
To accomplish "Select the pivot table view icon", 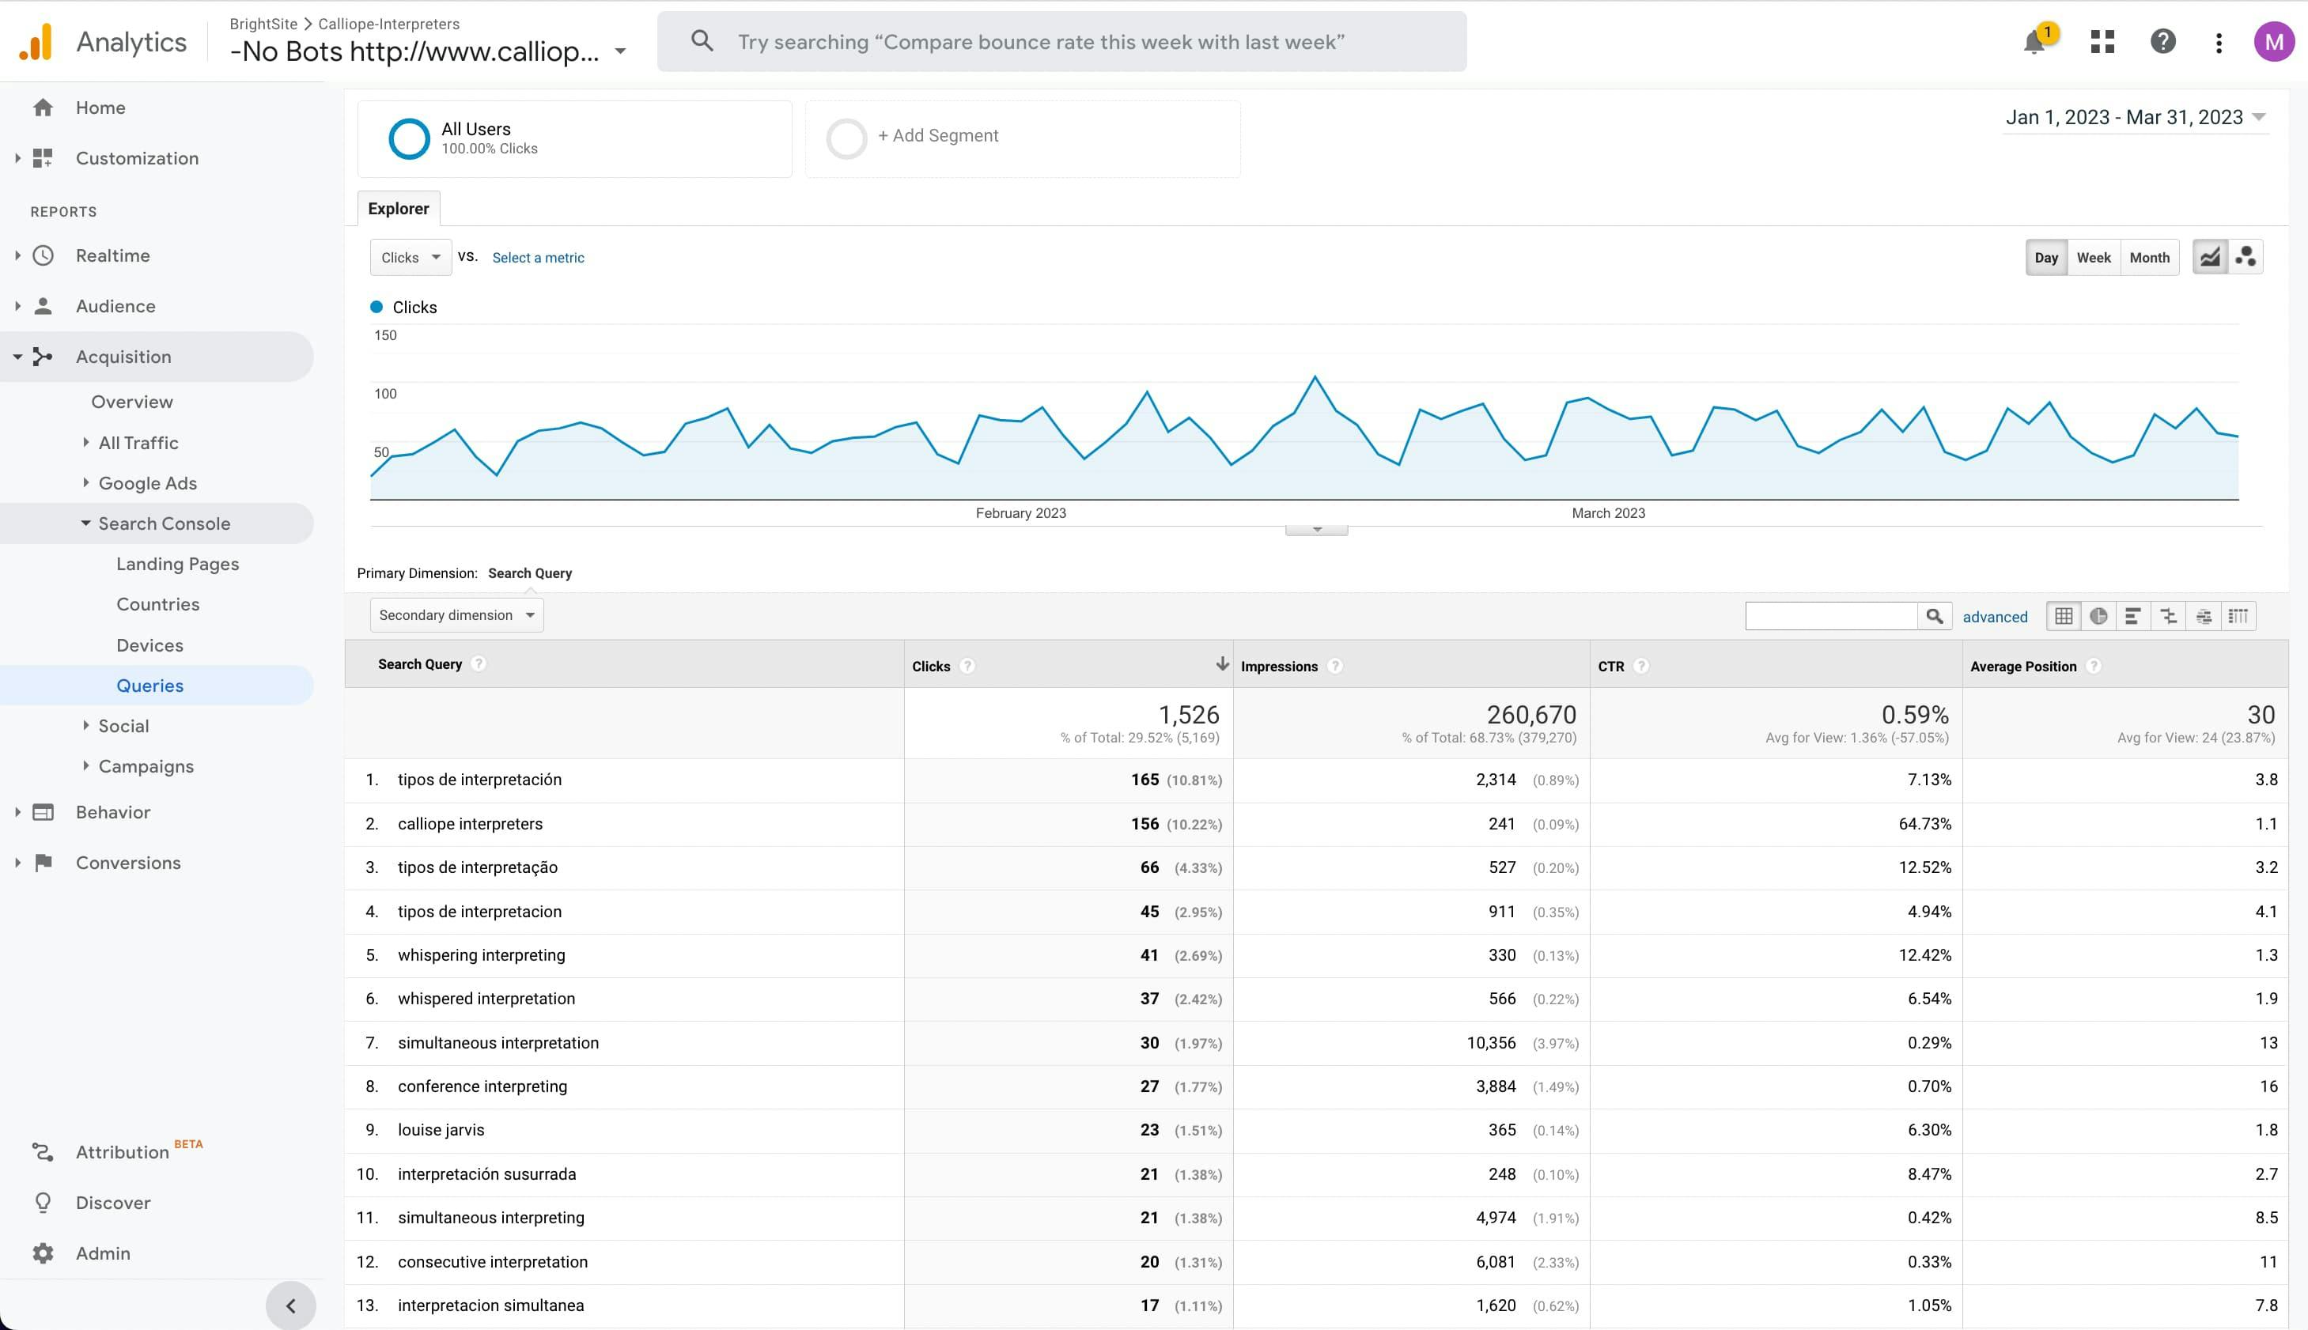I will [2238, 617].
